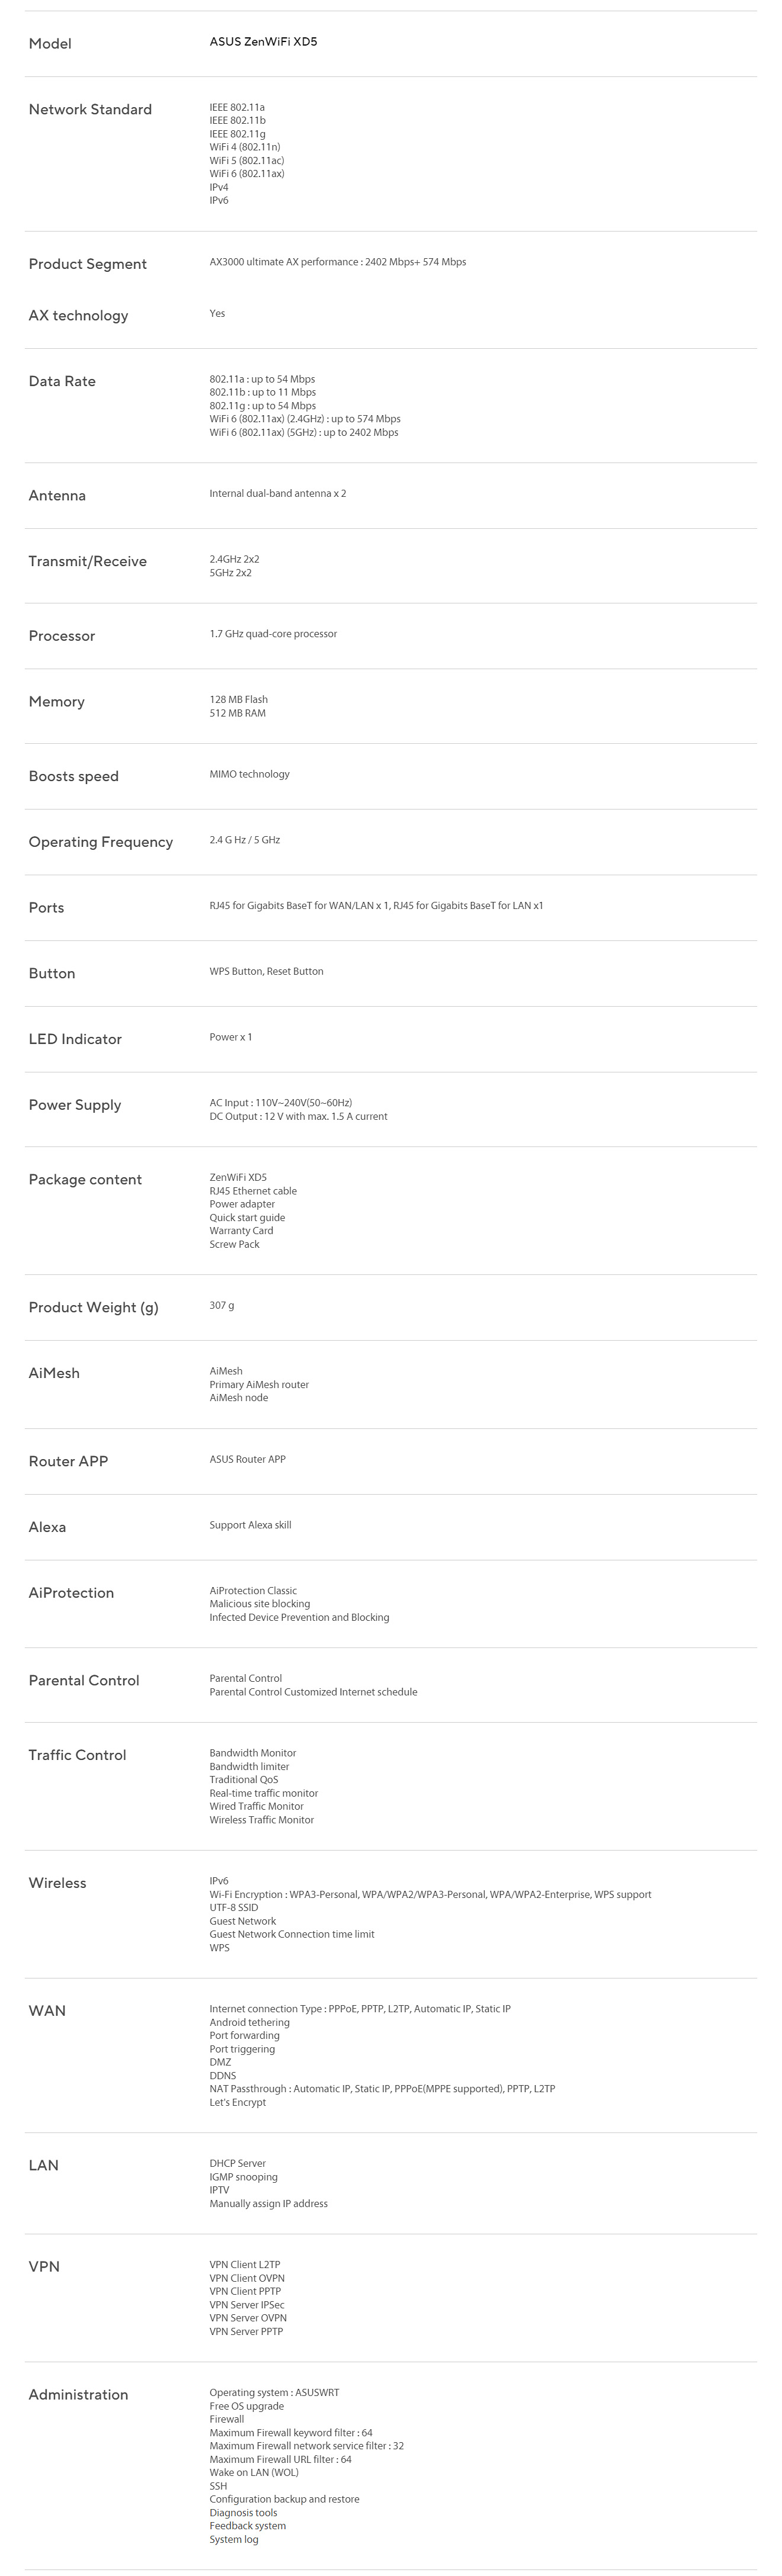Click the Guest Network wireless feature

(243, 1921)
